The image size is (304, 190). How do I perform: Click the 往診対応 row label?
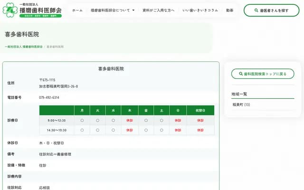click(x=14, y=188)
